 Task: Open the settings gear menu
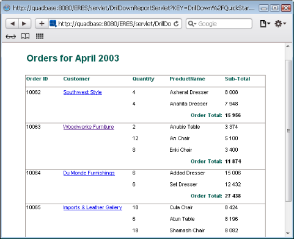tap(281, 24)
